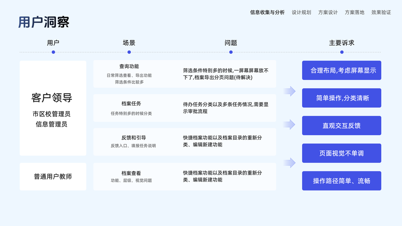Screen dimensions: 402x226
Task: Click the timeline dot under 主要诉求
Action: click(x=342, y=52)
